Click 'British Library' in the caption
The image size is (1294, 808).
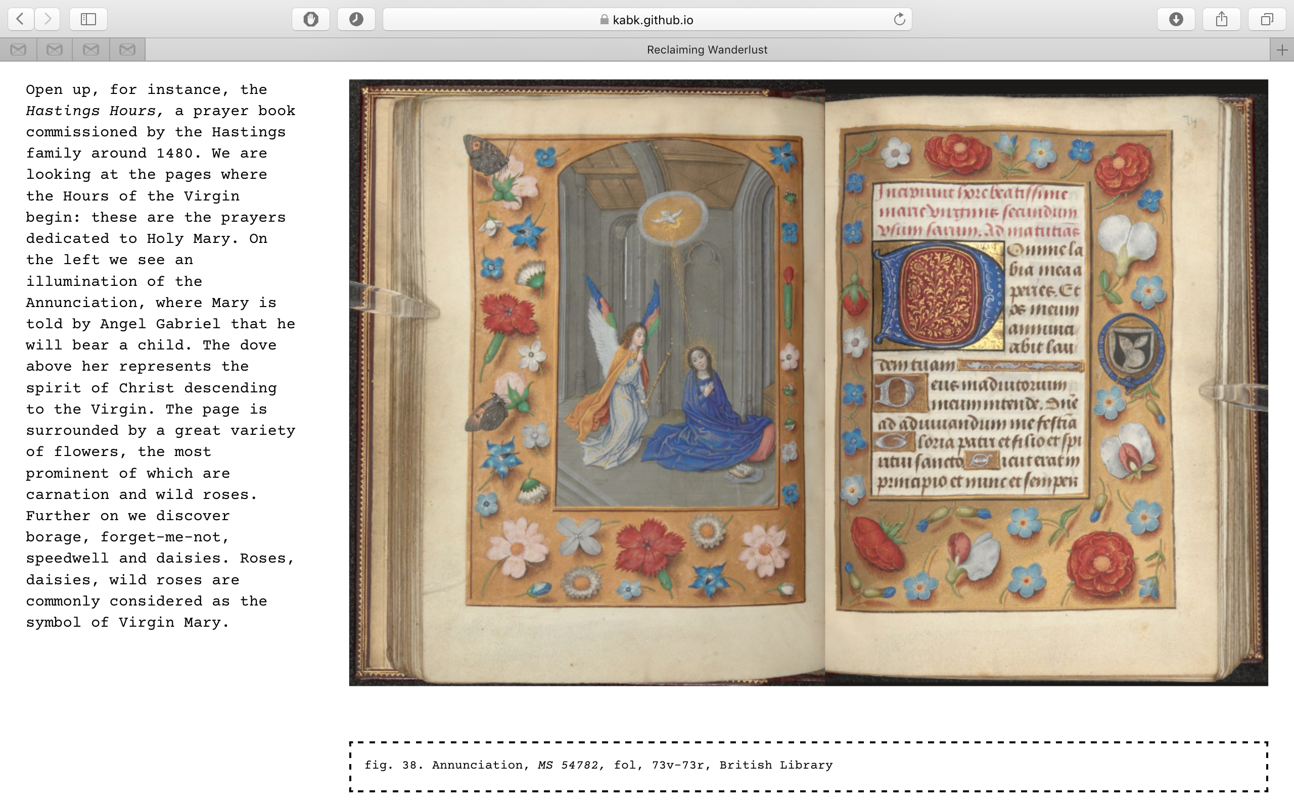coord(776,765)
